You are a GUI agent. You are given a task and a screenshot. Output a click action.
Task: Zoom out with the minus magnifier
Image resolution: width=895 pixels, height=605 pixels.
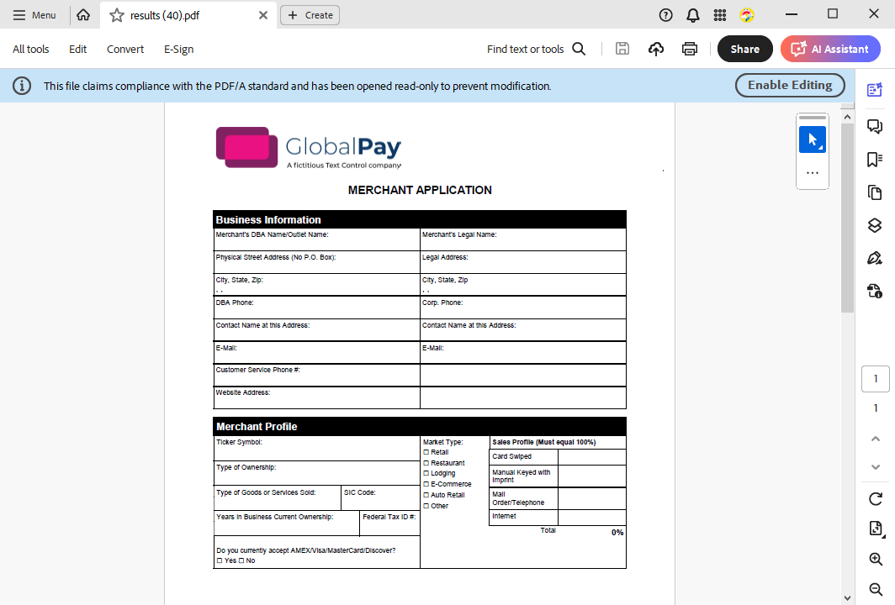[876, 589]
